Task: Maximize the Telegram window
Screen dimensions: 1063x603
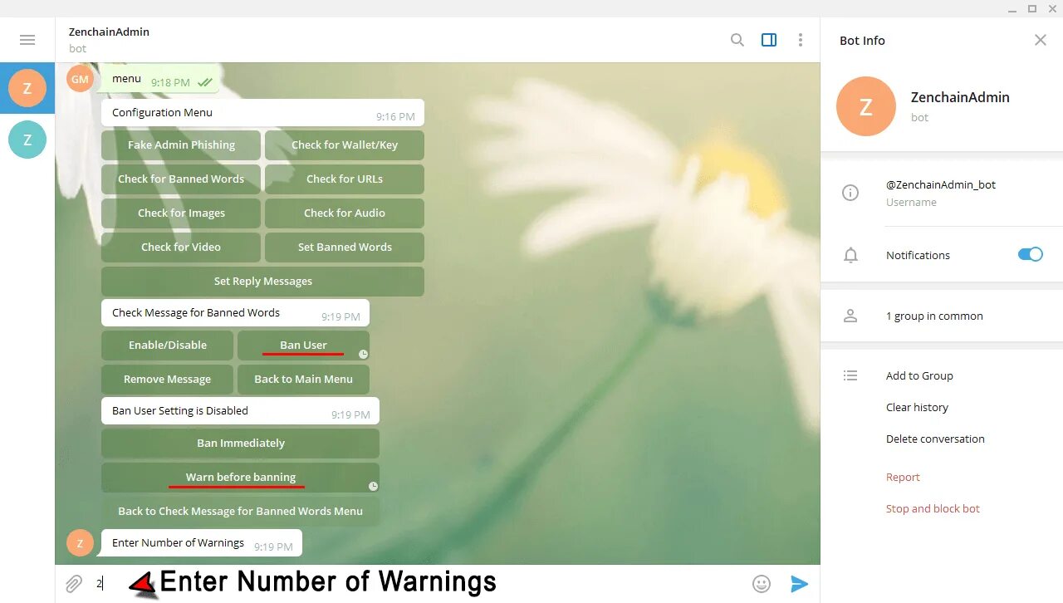Action: click(1032, 8)
